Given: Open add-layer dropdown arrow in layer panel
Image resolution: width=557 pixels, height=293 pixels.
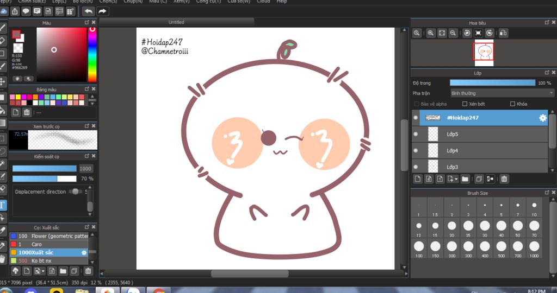Looking at the screenshot, I should coord(456,179).
